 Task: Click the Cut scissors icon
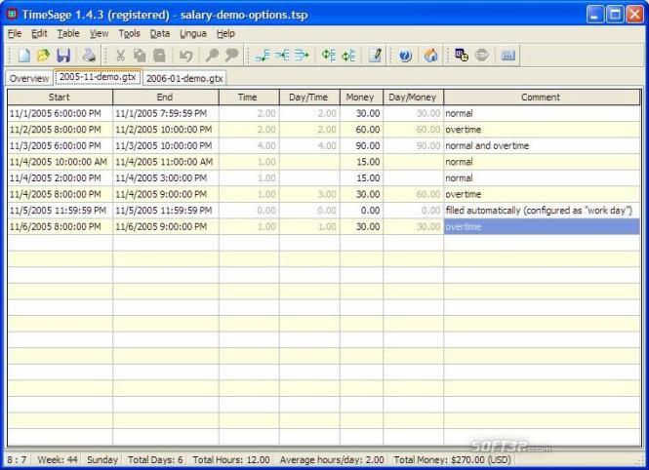click(x=120, y=57)
